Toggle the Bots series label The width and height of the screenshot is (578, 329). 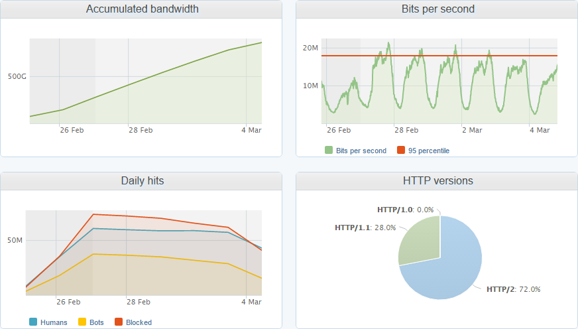[x=97, y=322]
